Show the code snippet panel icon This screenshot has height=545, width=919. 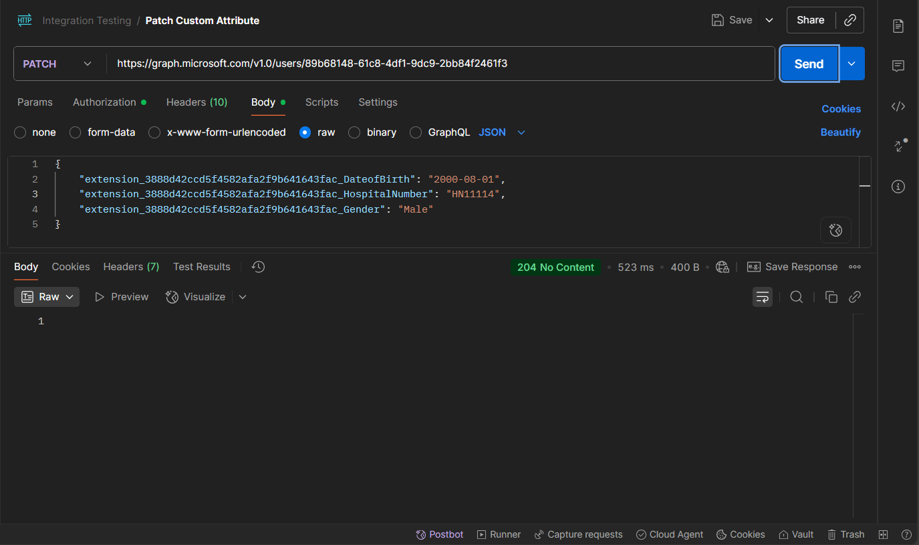pyautogui.click(x=898, y=106)
